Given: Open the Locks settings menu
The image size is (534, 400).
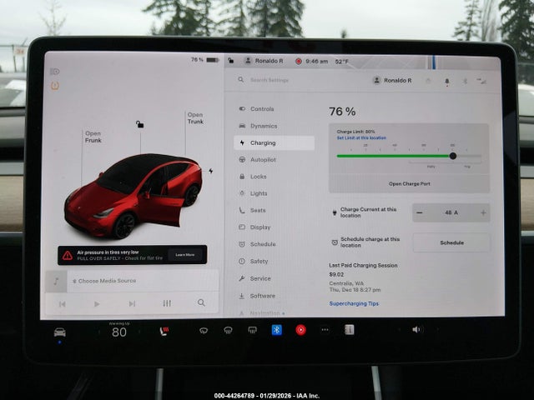Looking at the screenshot, I should (253, 177).
